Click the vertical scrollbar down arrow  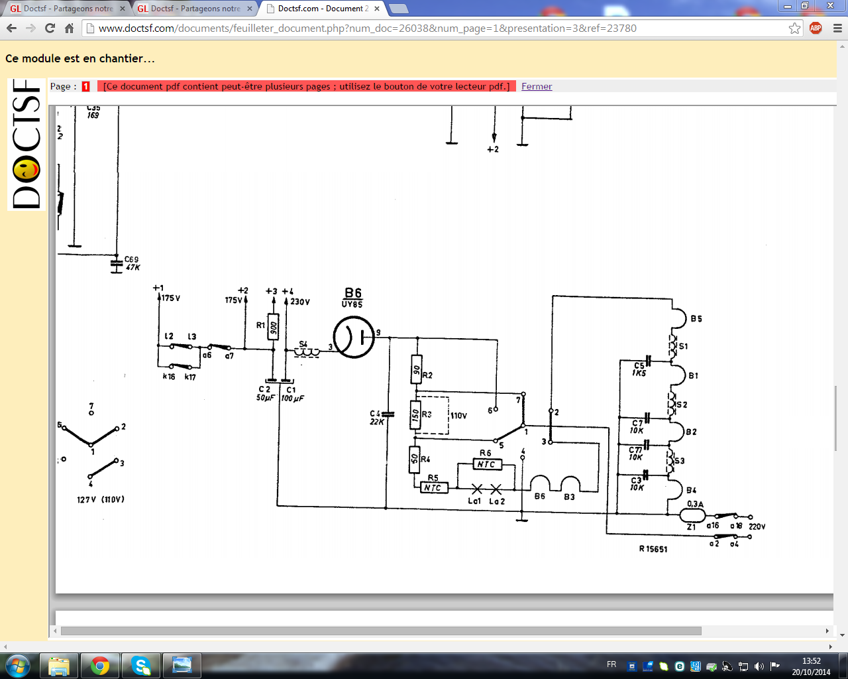[842, 635]
